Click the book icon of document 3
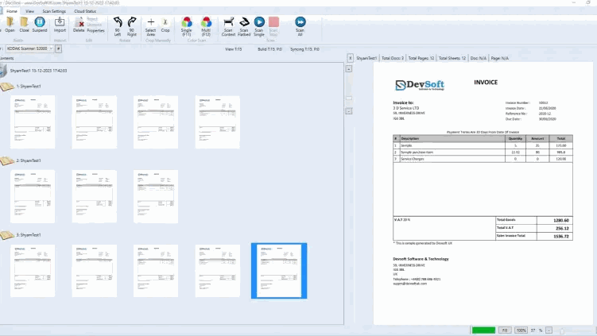The height and width of the screenshot is (336, 597). coord(7,236)
